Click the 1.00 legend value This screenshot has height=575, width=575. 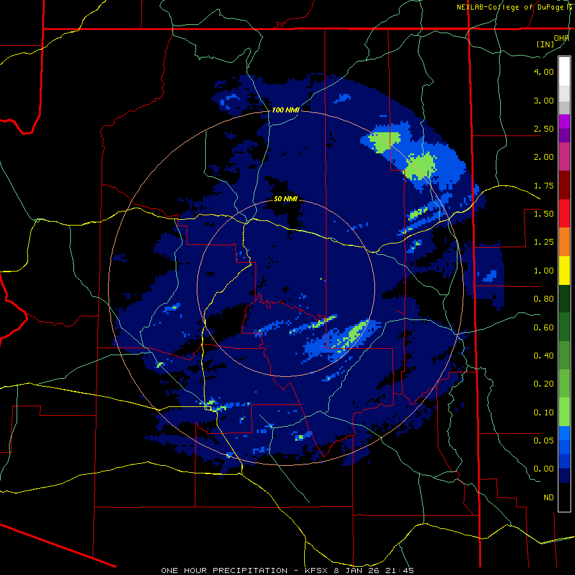(544, 271)
